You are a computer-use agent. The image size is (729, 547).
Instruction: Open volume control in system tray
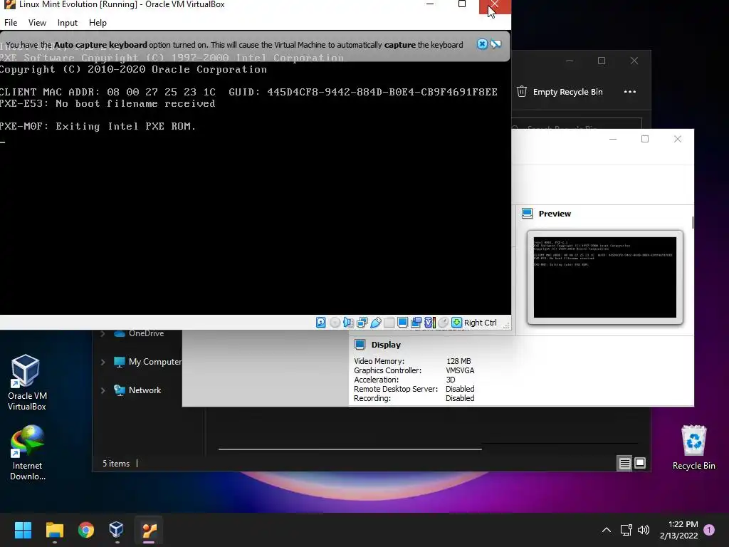(x=644, y=530)
